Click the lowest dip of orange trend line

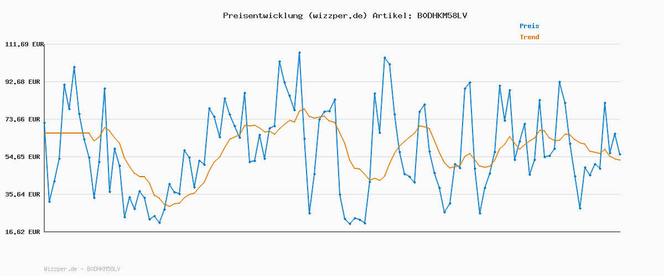coord(169,206)
